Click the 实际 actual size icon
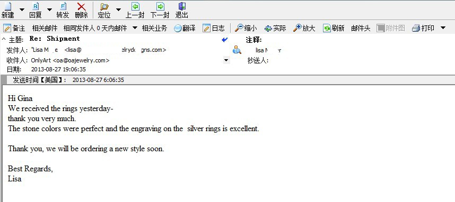This screenshot has width=455, height=202. [x=268, y=29]
